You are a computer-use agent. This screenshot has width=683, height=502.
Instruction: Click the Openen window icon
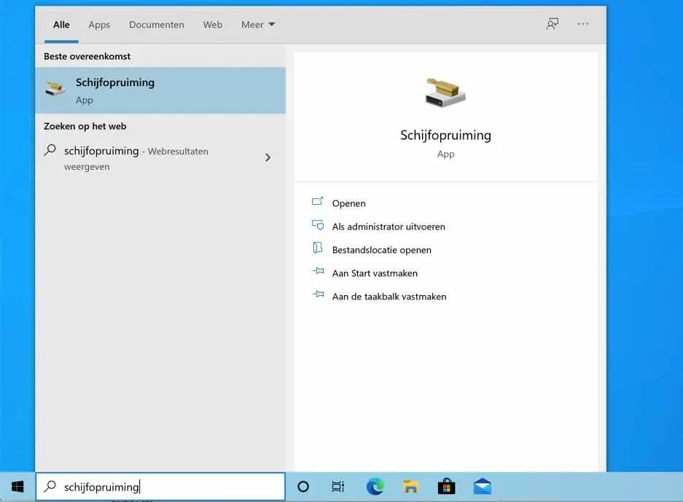click(318, 202)
